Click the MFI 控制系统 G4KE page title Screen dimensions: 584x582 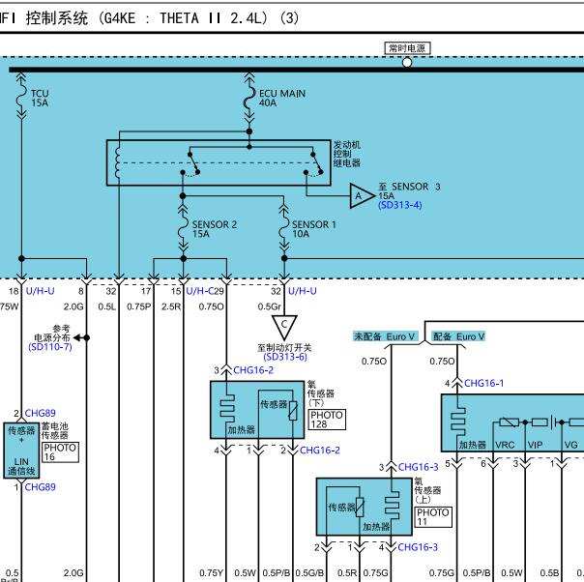point(149,17)
